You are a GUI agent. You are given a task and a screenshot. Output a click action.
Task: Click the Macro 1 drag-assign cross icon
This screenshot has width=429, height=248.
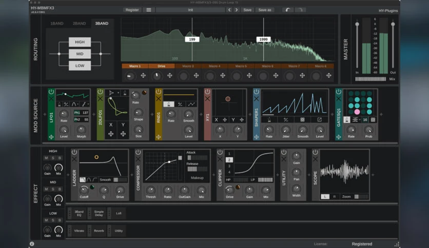(x=143, y=75)
